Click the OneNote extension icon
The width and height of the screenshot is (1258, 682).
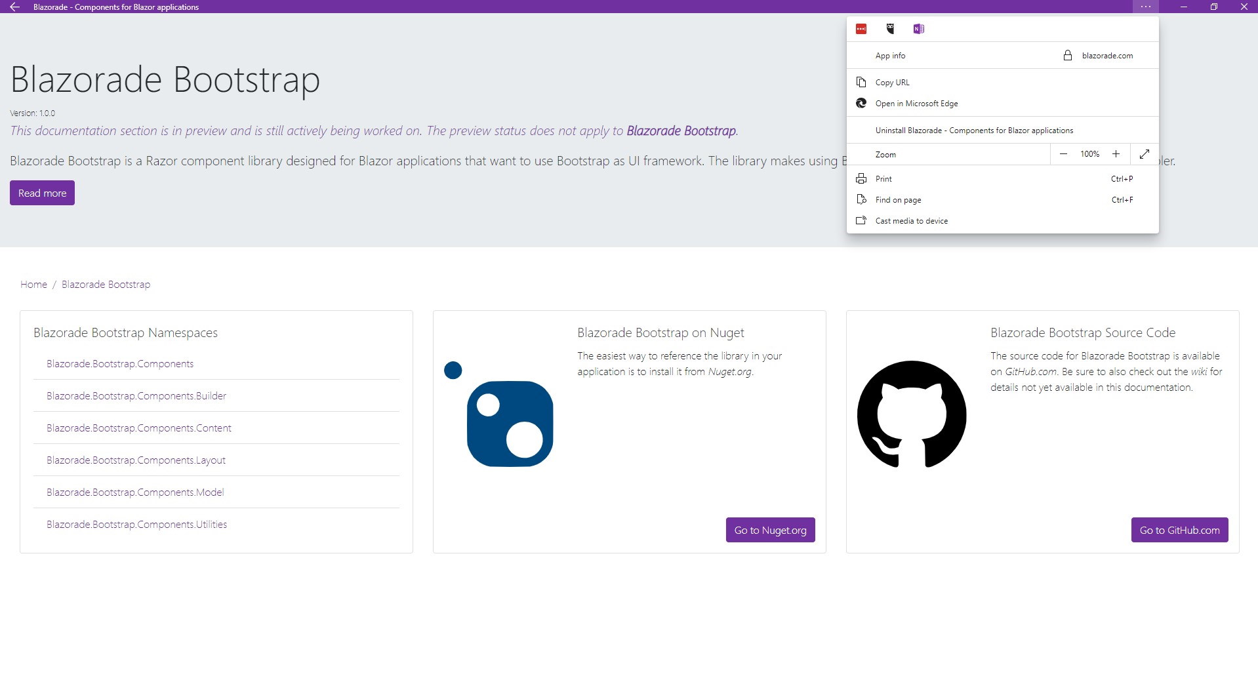pyautogui.click(x=918, y=29)
